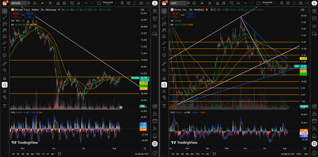Screen dimensions: 318x157
Task: Open the Indicators icon in ASST top toolbar
Action: [x=218, y=3]
